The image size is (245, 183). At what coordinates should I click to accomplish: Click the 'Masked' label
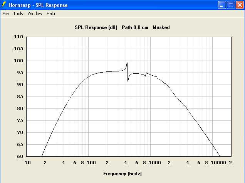point(161,27)
